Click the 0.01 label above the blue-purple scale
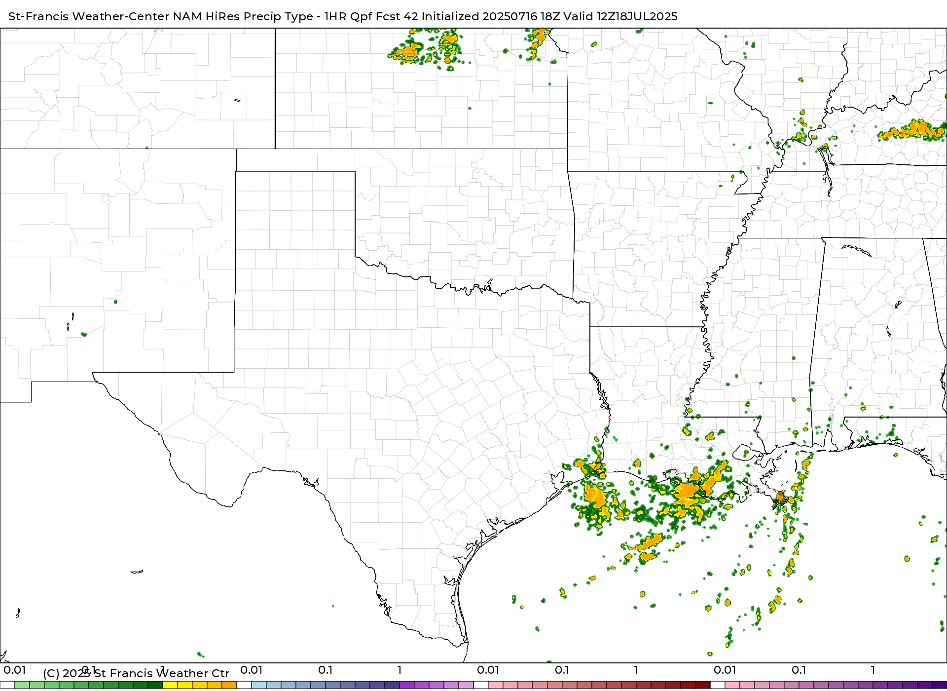Screen dimensions: 947x691 [252, 670]
